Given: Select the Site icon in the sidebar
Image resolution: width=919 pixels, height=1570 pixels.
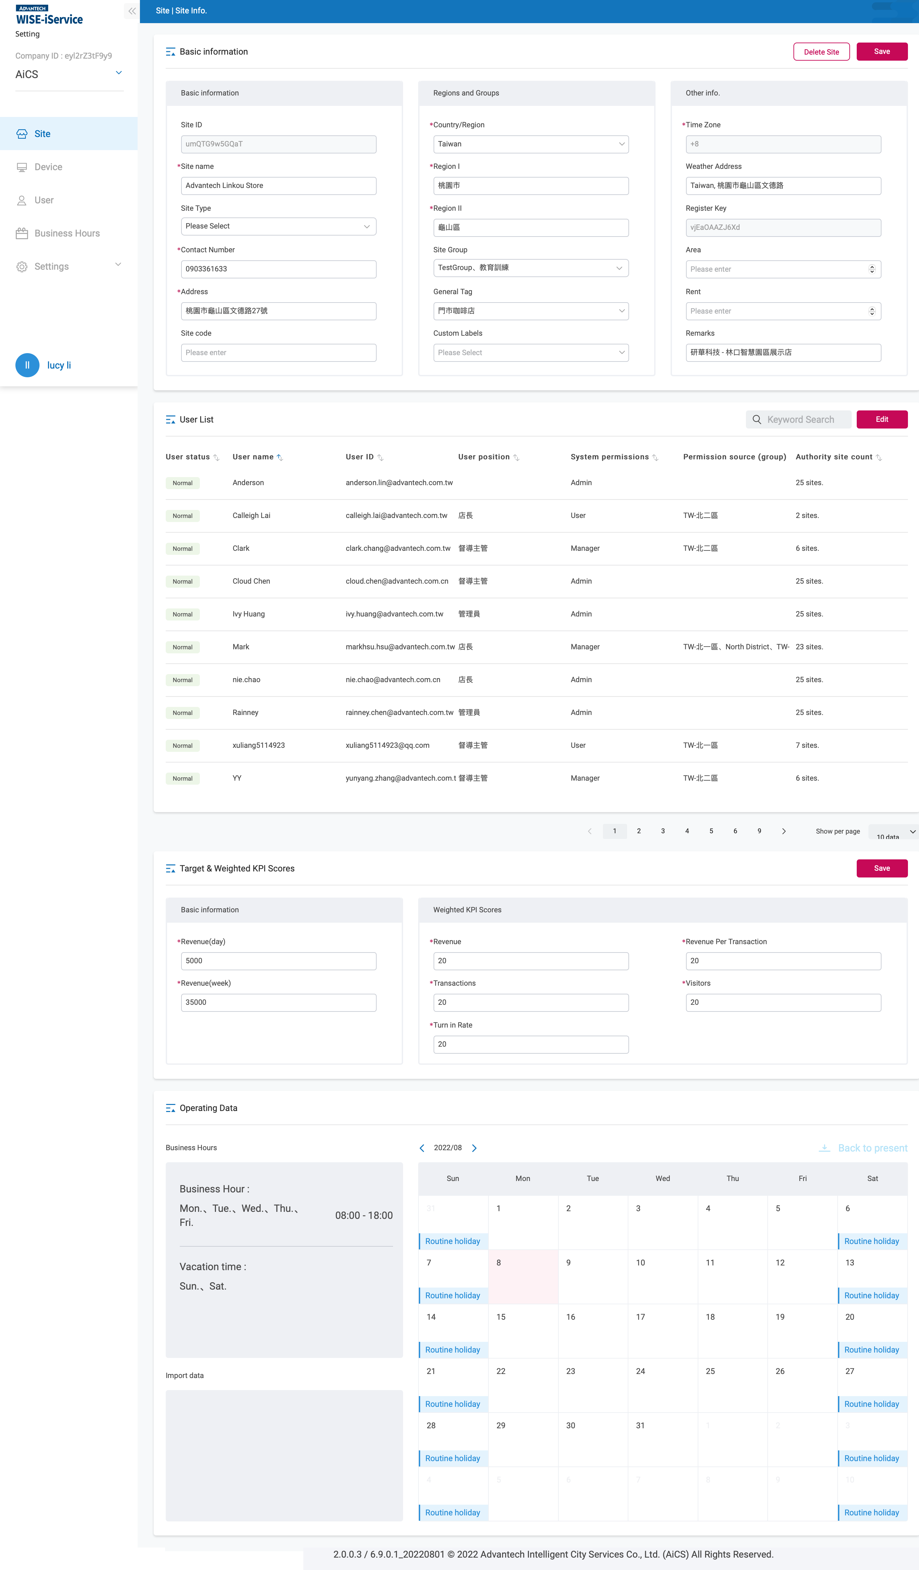Looking at the screenshot, I should [x=22, y=133].
